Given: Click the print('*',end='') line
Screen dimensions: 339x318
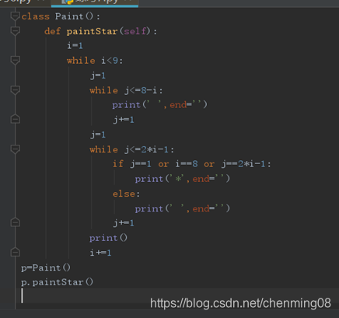Looking at the screenshot, I should (x=182, y=179).
